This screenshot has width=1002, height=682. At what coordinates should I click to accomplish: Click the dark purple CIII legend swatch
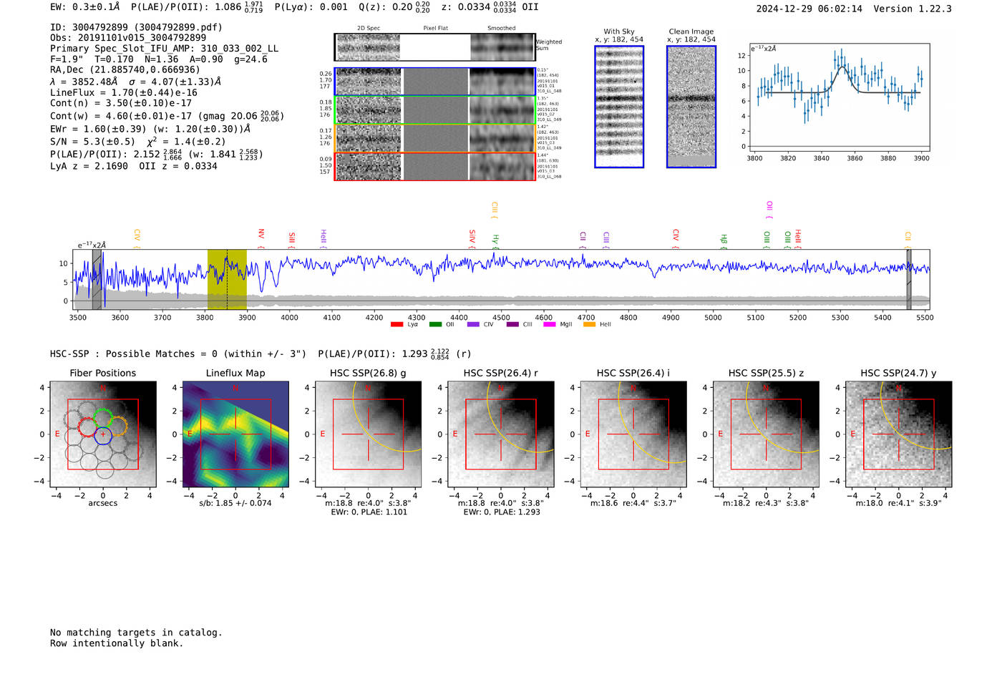(x=512, y=324)
